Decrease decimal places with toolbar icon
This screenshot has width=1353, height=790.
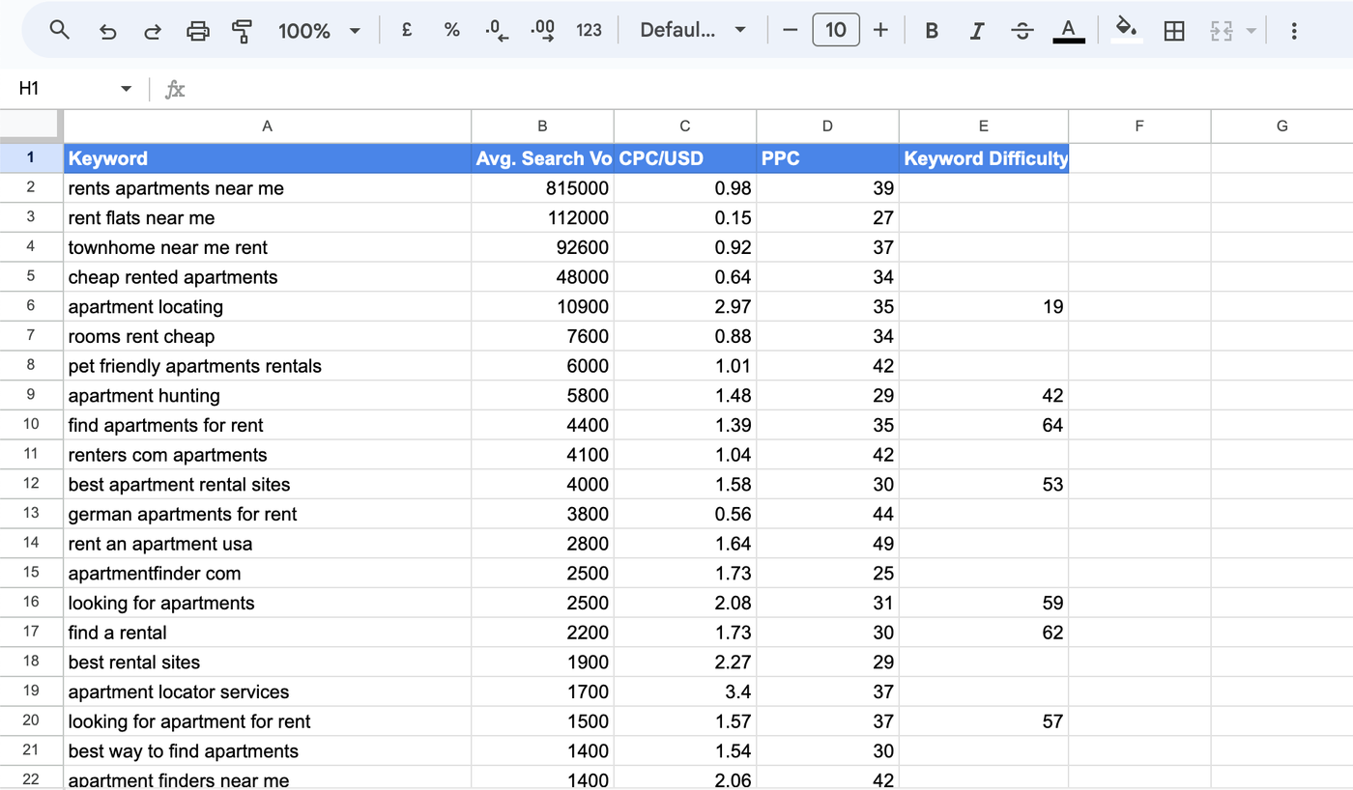[x=496, y=30]
